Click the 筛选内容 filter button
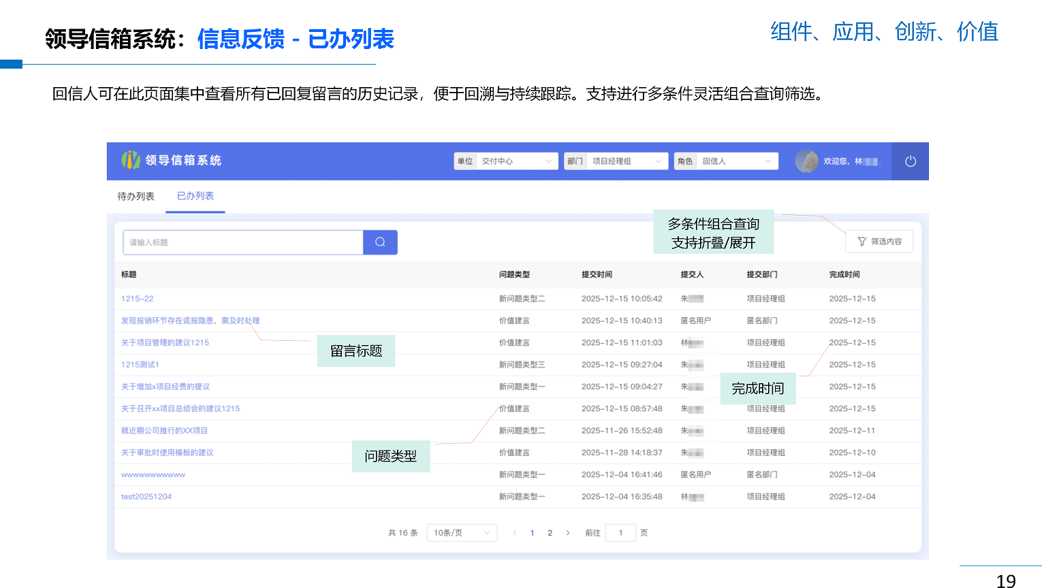This screenshot has height=588, width=1046. click(879, 241)
